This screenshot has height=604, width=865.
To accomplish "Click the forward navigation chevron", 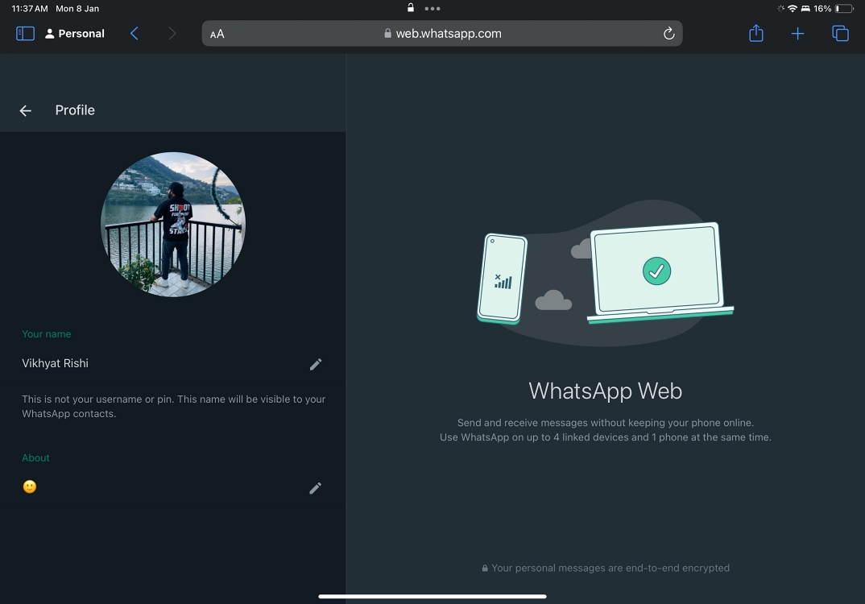I will point(172,33).
